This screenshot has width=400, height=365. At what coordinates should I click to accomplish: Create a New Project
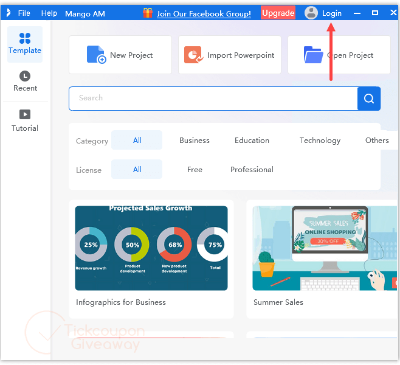tap(120, 55)
